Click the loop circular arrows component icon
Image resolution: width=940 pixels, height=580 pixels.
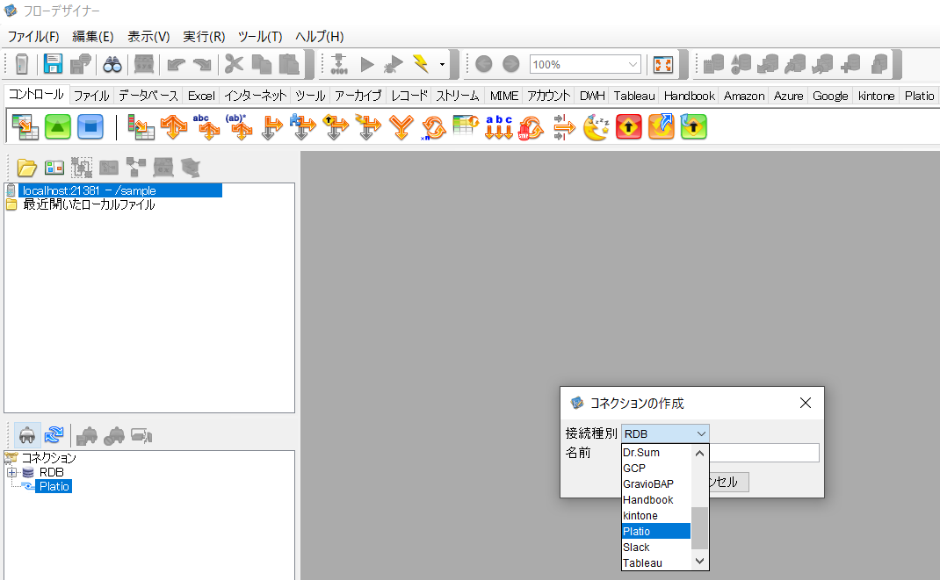coord(433,127)
